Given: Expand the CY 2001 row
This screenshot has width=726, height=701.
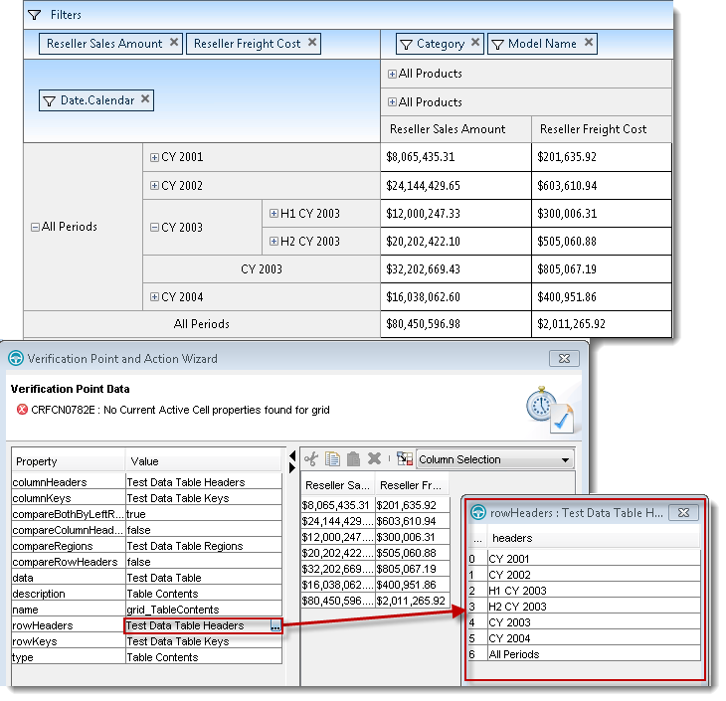Looking at the screenshot, I should pyautogui.click(x=154, y=157).
